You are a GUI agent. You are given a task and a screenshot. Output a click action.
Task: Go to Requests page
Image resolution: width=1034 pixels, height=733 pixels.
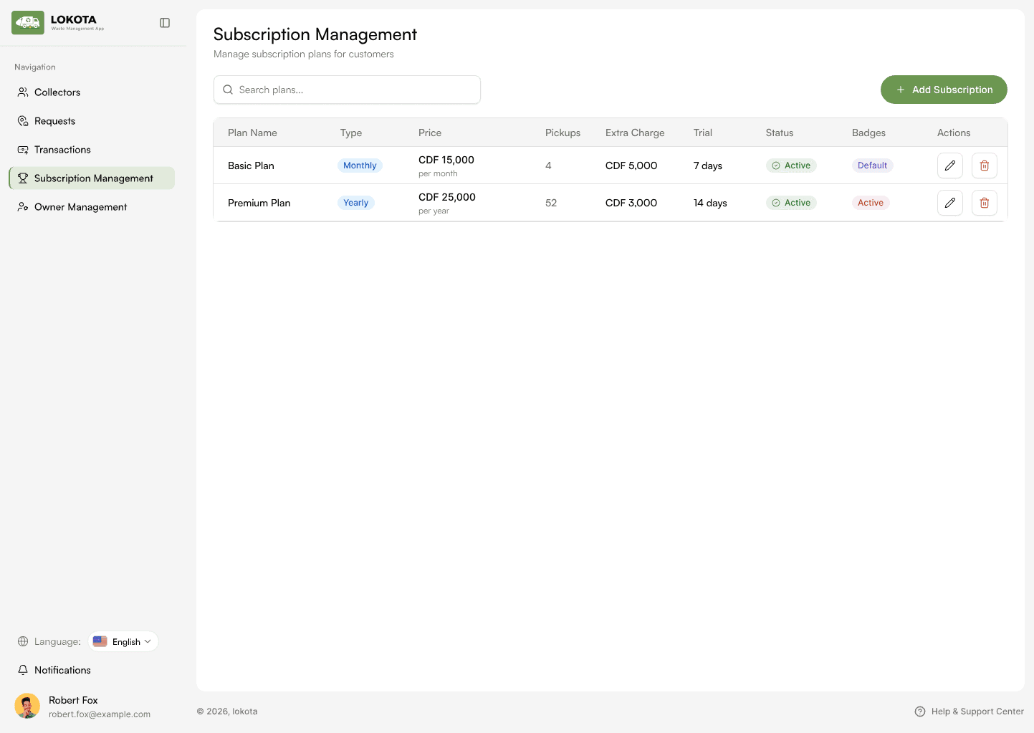click(x=92, y=121)
